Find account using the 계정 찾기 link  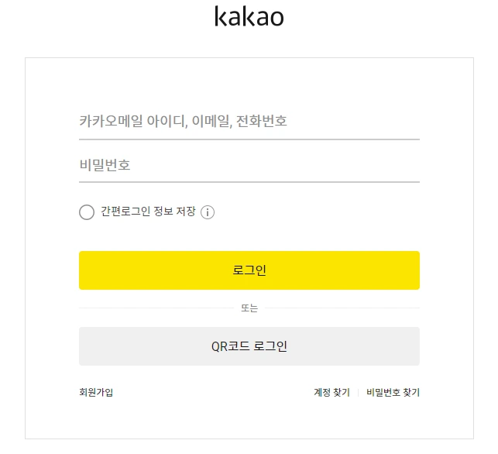(x=331, y=393)
